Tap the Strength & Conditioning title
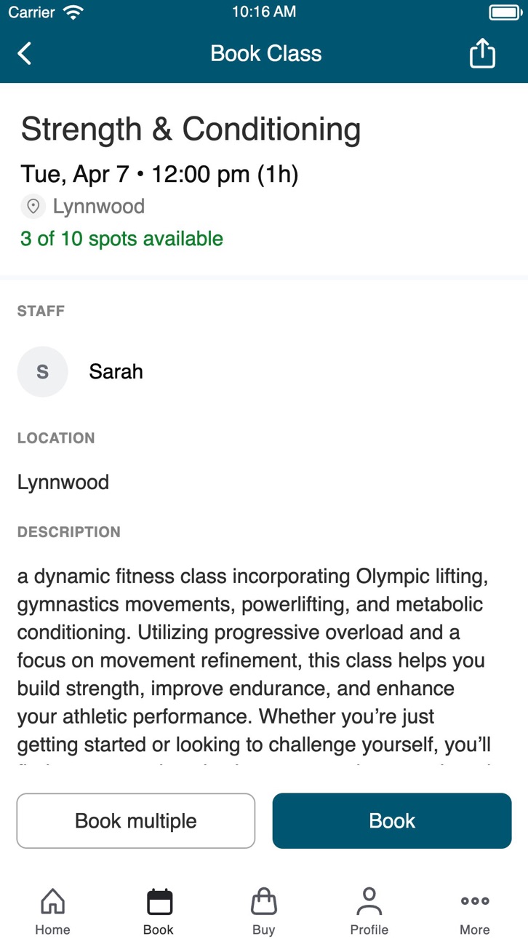This screenshot has width=528, height=939. pyautogui.click(x=191, y=130)
